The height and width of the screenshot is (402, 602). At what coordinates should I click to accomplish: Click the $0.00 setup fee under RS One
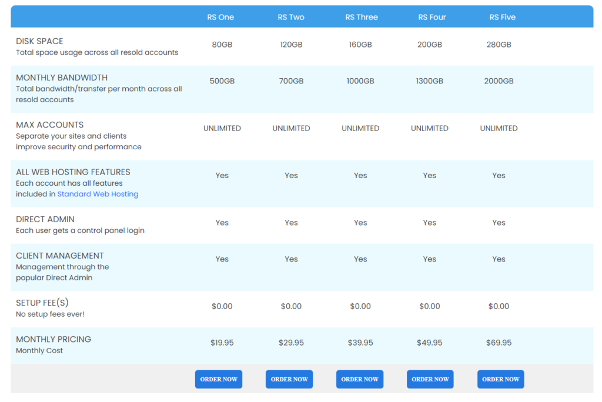click(222, 306)
